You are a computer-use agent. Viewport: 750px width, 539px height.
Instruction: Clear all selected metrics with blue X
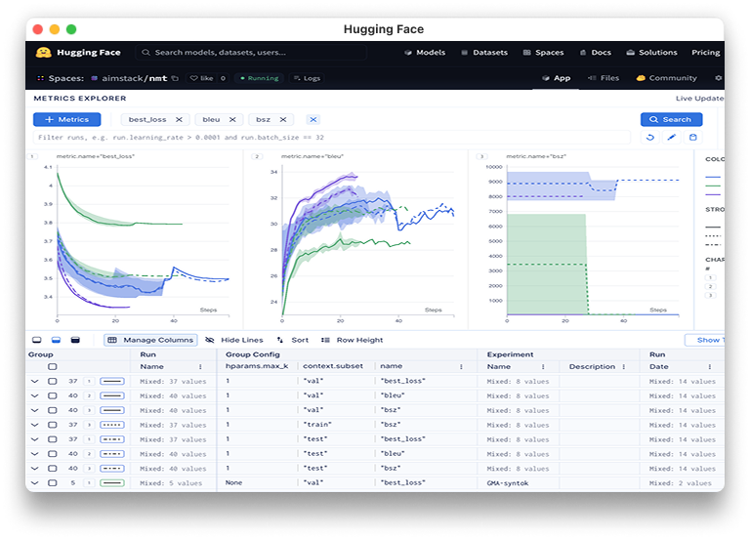pos(312,119)
